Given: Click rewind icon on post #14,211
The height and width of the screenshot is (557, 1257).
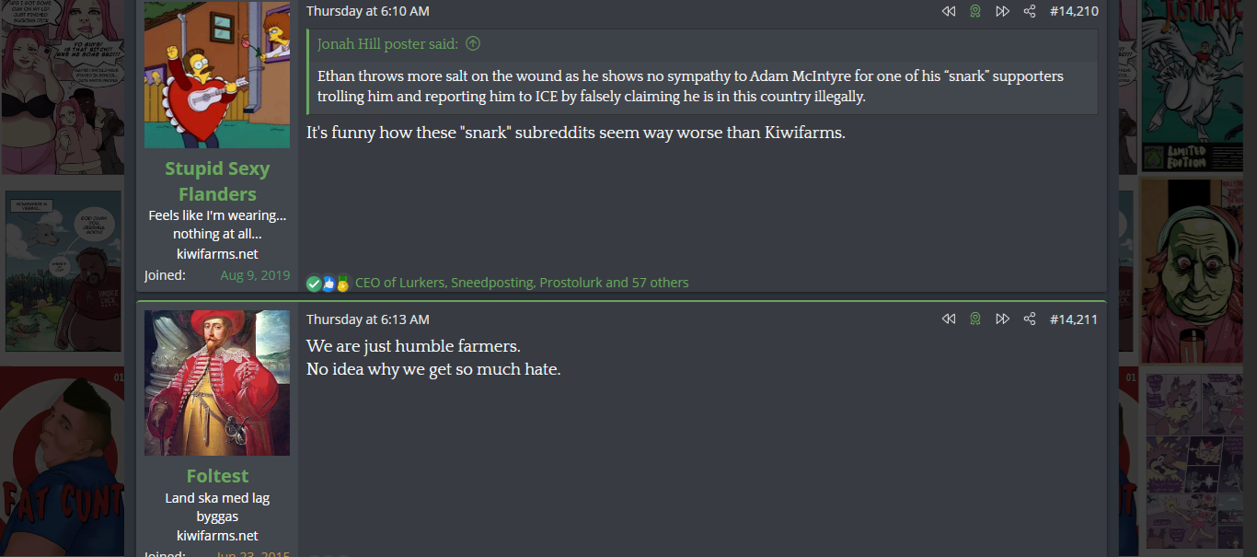Looking at the screenshot, I should pyautogui.click(x=949, y=319).
